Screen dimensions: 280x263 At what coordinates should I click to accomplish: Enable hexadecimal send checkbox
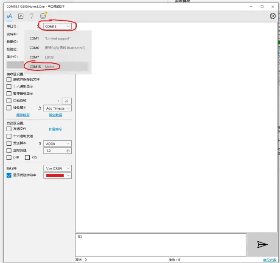[x=9, y=136]
